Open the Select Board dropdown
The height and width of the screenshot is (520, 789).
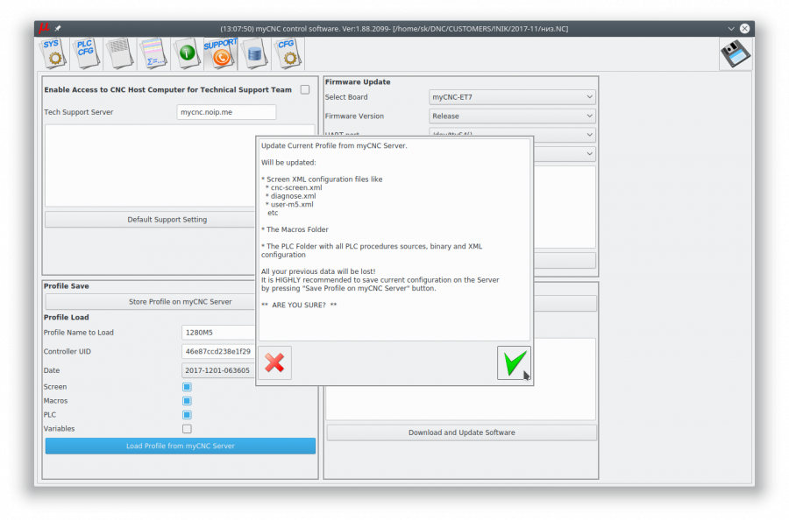click(x=512, y=97)
